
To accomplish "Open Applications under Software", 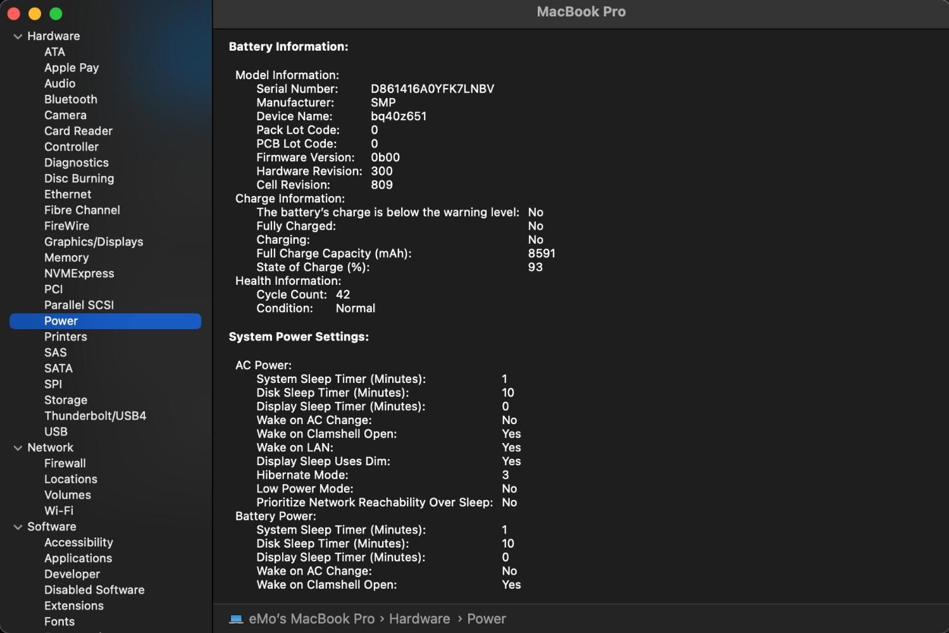I will [x=78, y=558].
